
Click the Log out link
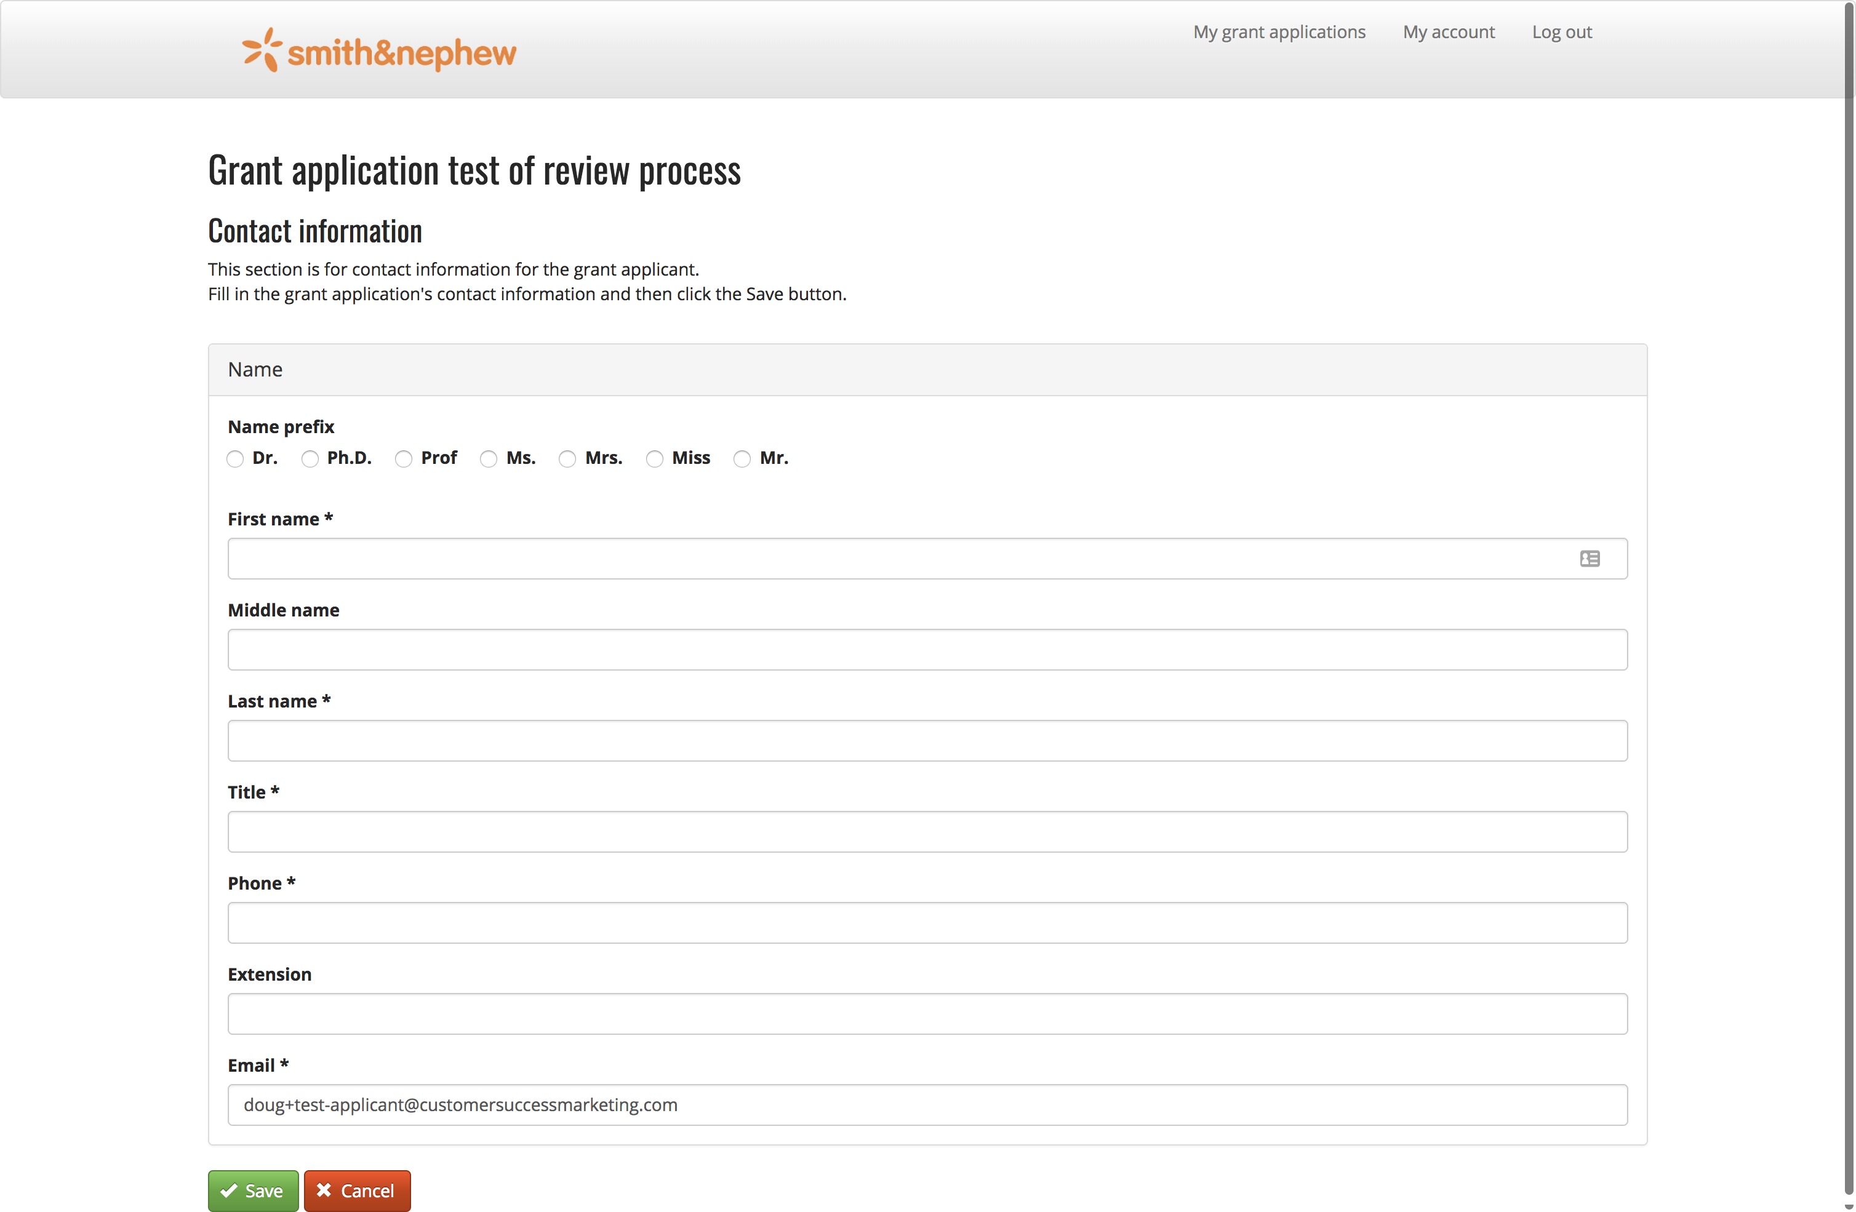pyautogui.click(x=1561, y=32)
